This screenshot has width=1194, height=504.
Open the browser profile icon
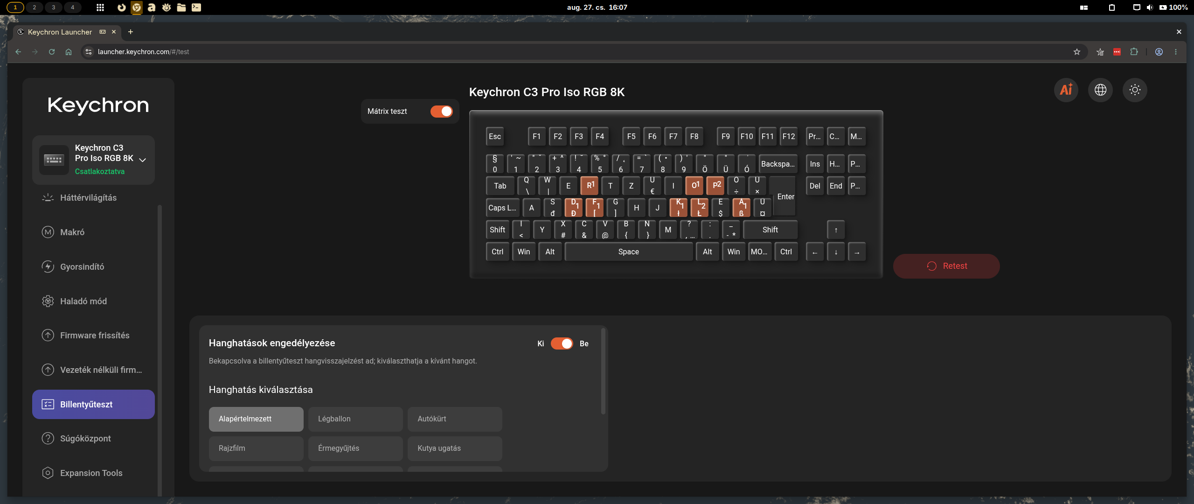click(1159, 52)
